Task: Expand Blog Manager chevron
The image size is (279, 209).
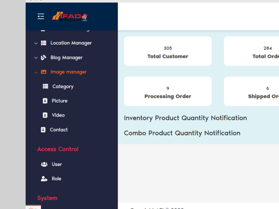Action: coord(36,58)
